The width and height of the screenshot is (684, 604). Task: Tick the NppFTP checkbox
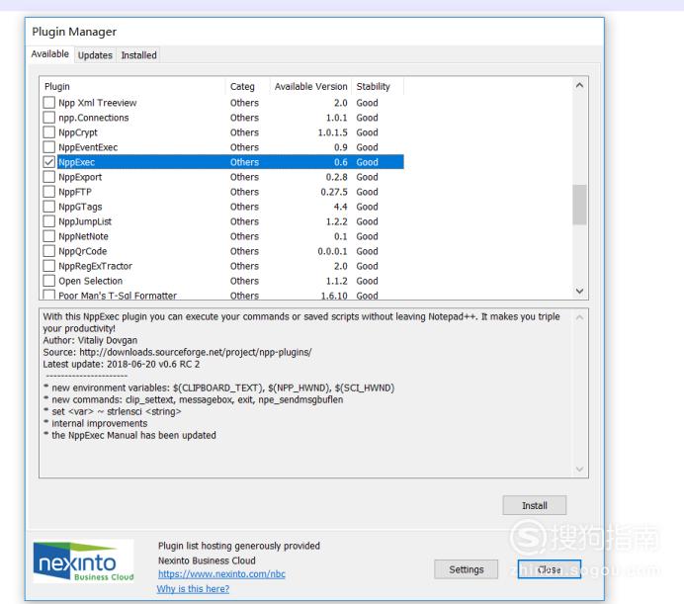click(48, 192)
